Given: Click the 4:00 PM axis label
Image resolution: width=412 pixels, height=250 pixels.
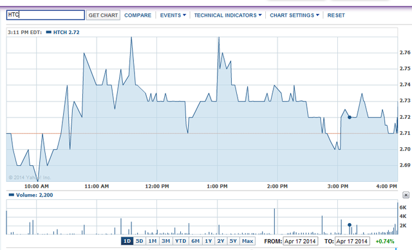Looking at the screenshot, I should [x=386, y=186].
